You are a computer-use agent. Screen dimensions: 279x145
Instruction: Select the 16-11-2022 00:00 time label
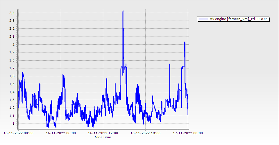point(18,133)
